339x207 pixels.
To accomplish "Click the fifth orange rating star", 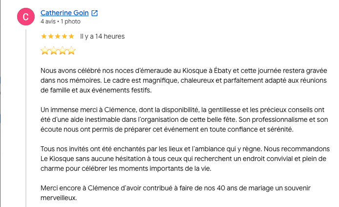I will coord(71,36).
